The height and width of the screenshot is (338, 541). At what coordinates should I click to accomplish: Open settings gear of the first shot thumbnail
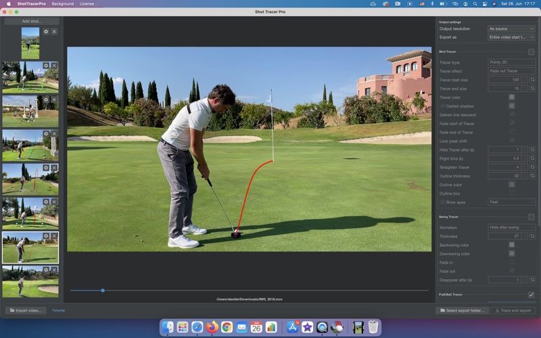(46, 31)
